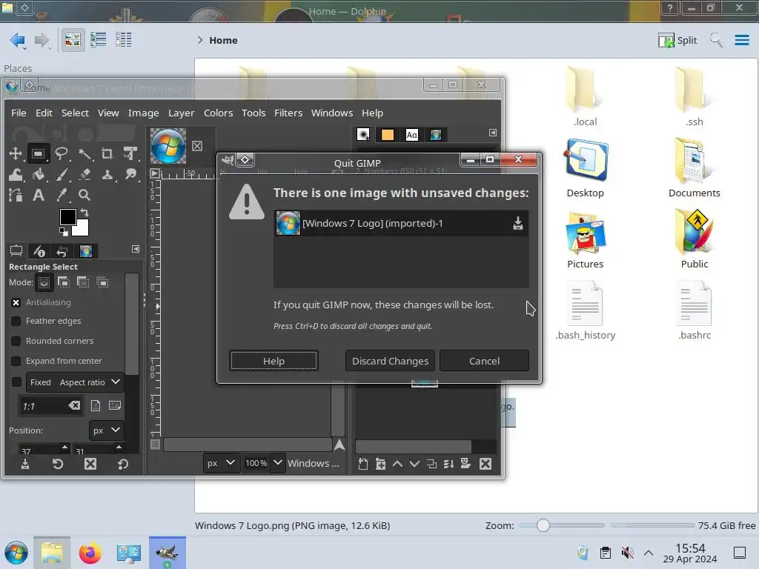Viewport: 759px width, 569px height.
Task: Select the Paintbrush tool
Action: click(x=61, y=175)
